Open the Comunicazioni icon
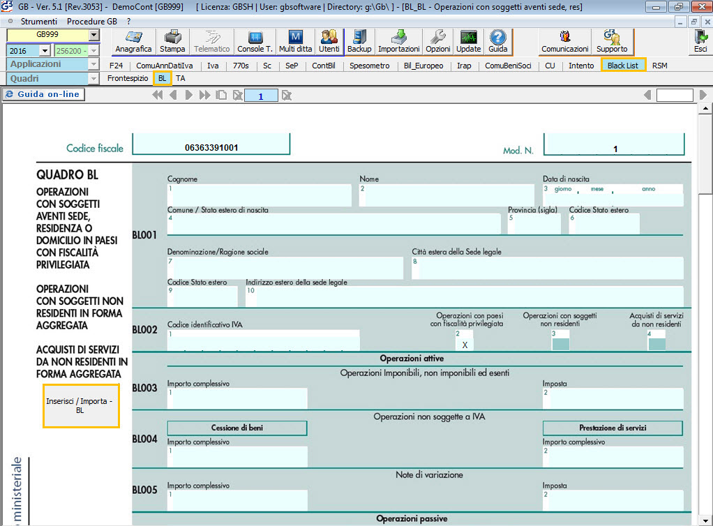The height and width of the screenshot is (526, 713). (565, 42)
